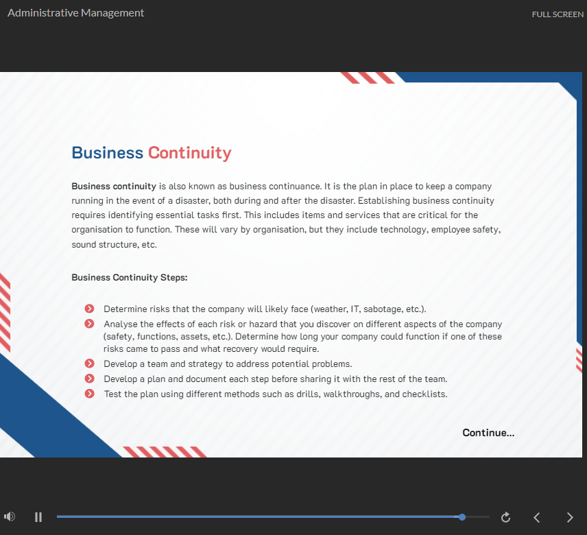Replay the slide with the circular arrow
Image resolution: width=587 pixels, height=535 pixels.
click(x=506, y=517)
